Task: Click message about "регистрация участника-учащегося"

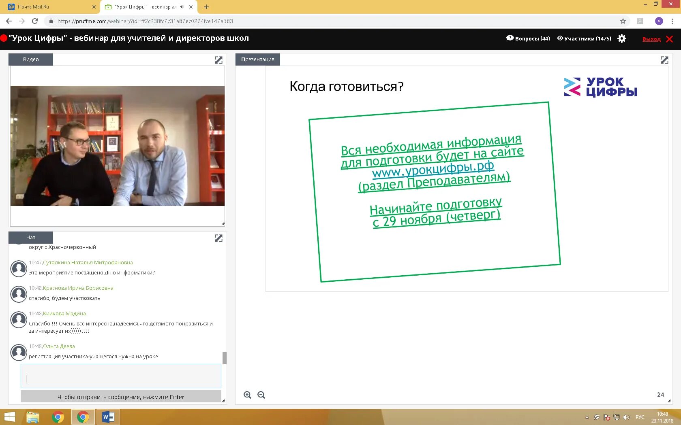Action: pos(93,357)
